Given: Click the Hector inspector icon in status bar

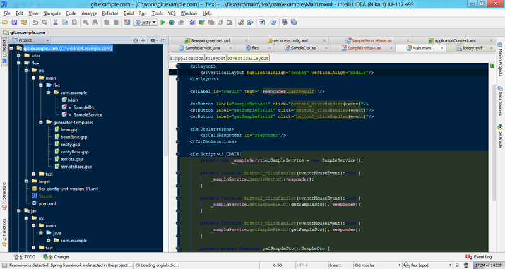Looking at the screenshot, I should point(466,265).
